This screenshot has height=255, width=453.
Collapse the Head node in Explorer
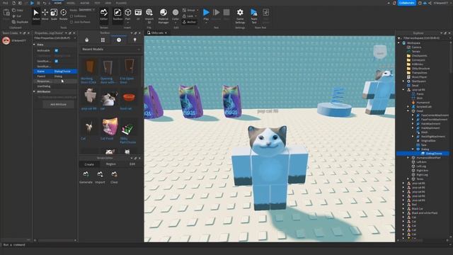click(x=408, y=111)
